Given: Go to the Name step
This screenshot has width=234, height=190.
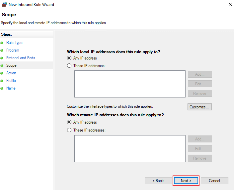Looking at the screenshot, I should click(x=11, y=88).
